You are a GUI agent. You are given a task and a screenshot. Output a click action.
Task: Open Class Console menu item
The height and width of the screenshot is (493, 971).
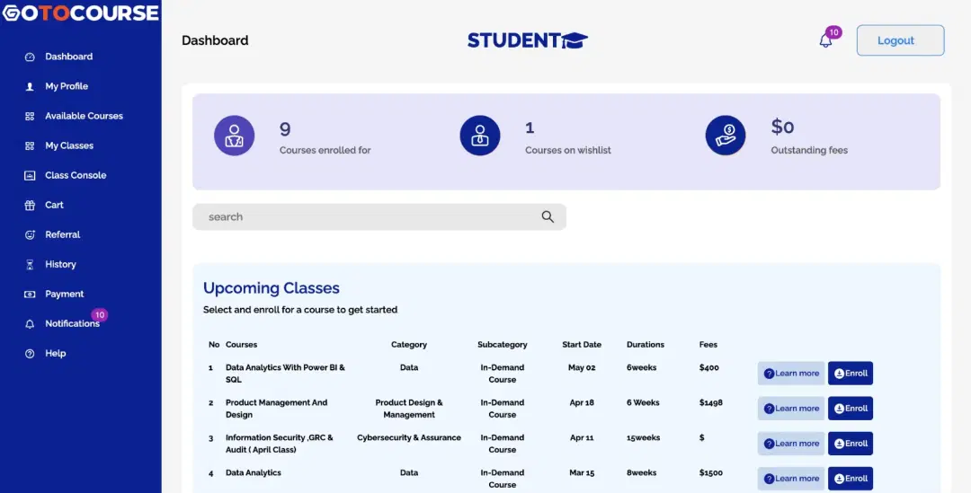point(76,175)
